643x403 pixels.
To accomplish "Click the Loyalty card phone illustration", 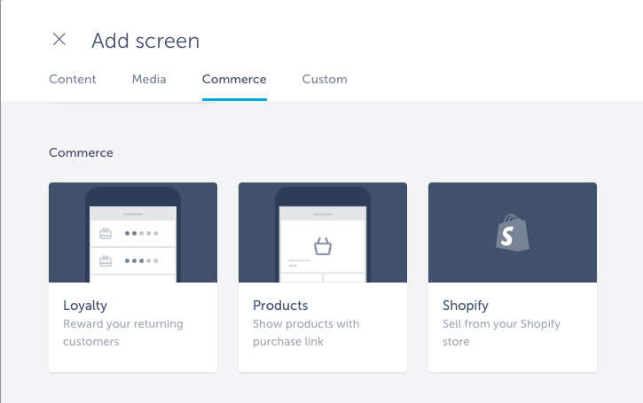I will pyautogui.click(x=133, y=234).
